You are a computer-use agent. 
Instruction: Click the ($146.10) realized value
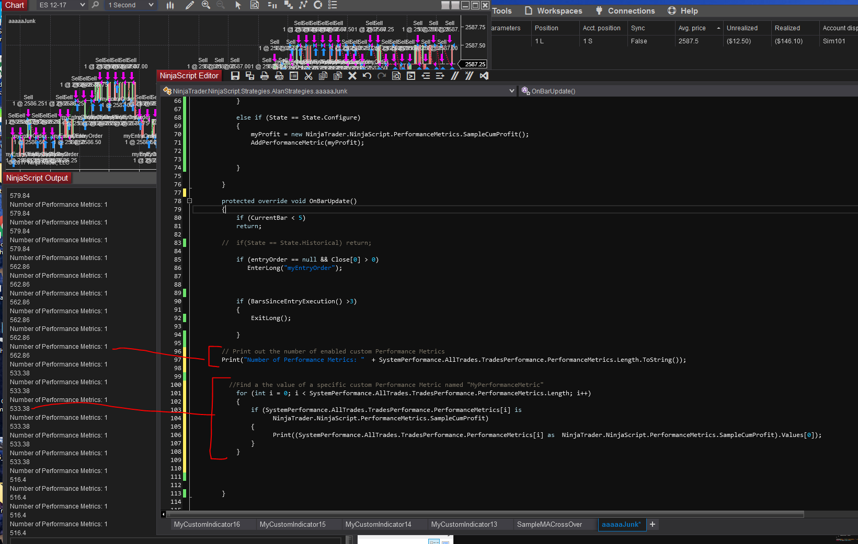[x=788, y=41]
